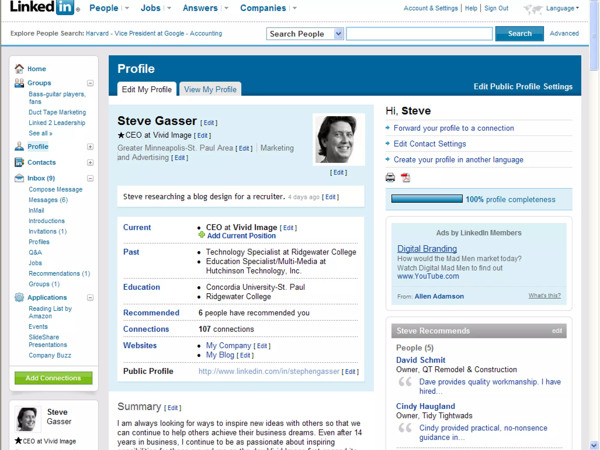
Task: Open Forward your profile to a connection
Action: point(454,128)
